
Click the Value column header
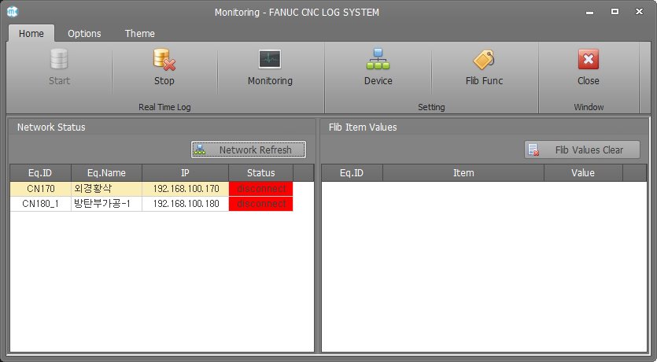click(x=583, y=172)
